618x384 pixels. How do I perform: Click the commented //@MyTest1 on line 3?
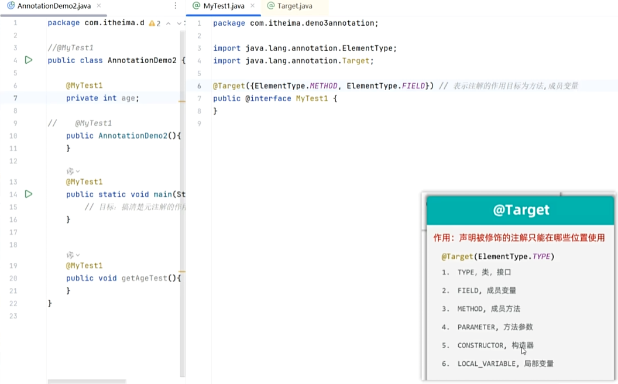point(71,47)
